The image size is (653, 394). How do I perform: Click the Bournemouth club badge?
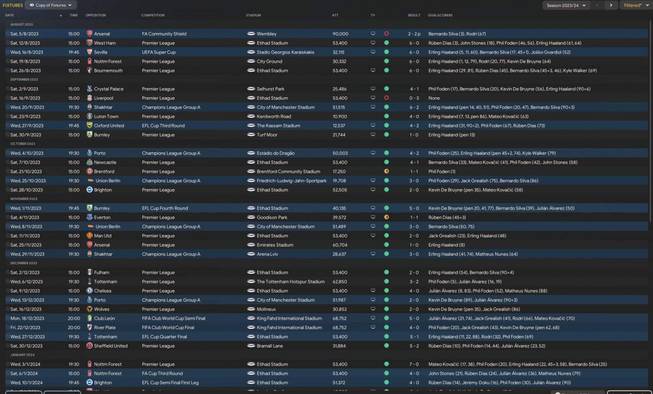pos(89,70)
